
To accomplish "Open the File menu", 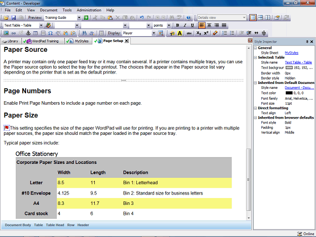I will pos(8,10).
